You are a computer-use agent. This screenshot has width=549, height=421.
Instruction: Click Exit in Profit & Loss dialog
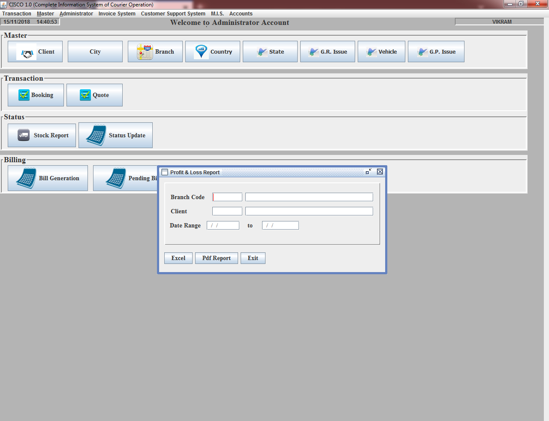click(x=253, y=258)
